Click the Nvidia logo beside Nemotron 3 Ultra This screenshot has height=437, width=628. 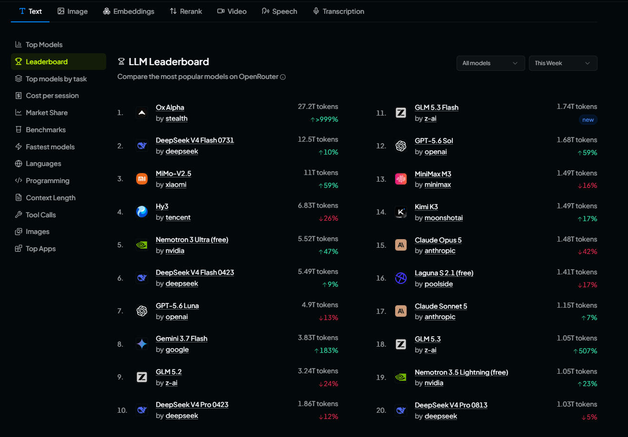point(142,245)
